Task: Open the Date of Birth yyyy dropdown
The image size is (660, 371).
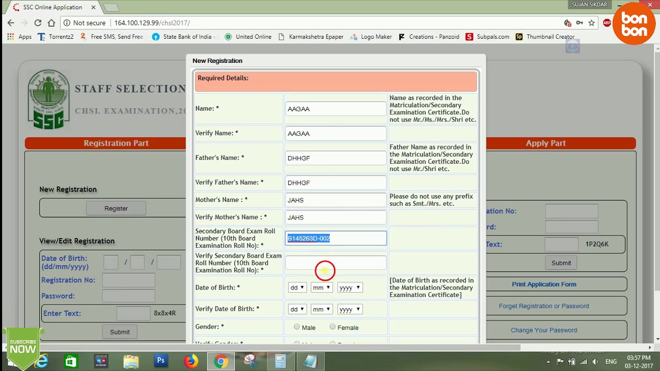Action: pos(350,288)
